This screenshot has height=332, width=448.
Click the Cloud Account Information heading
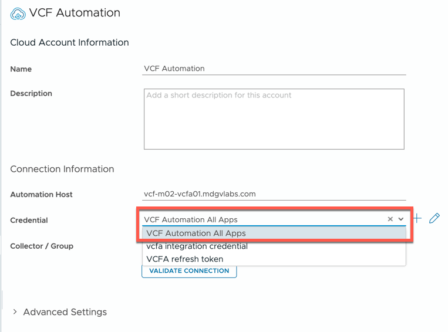[69, 42]
